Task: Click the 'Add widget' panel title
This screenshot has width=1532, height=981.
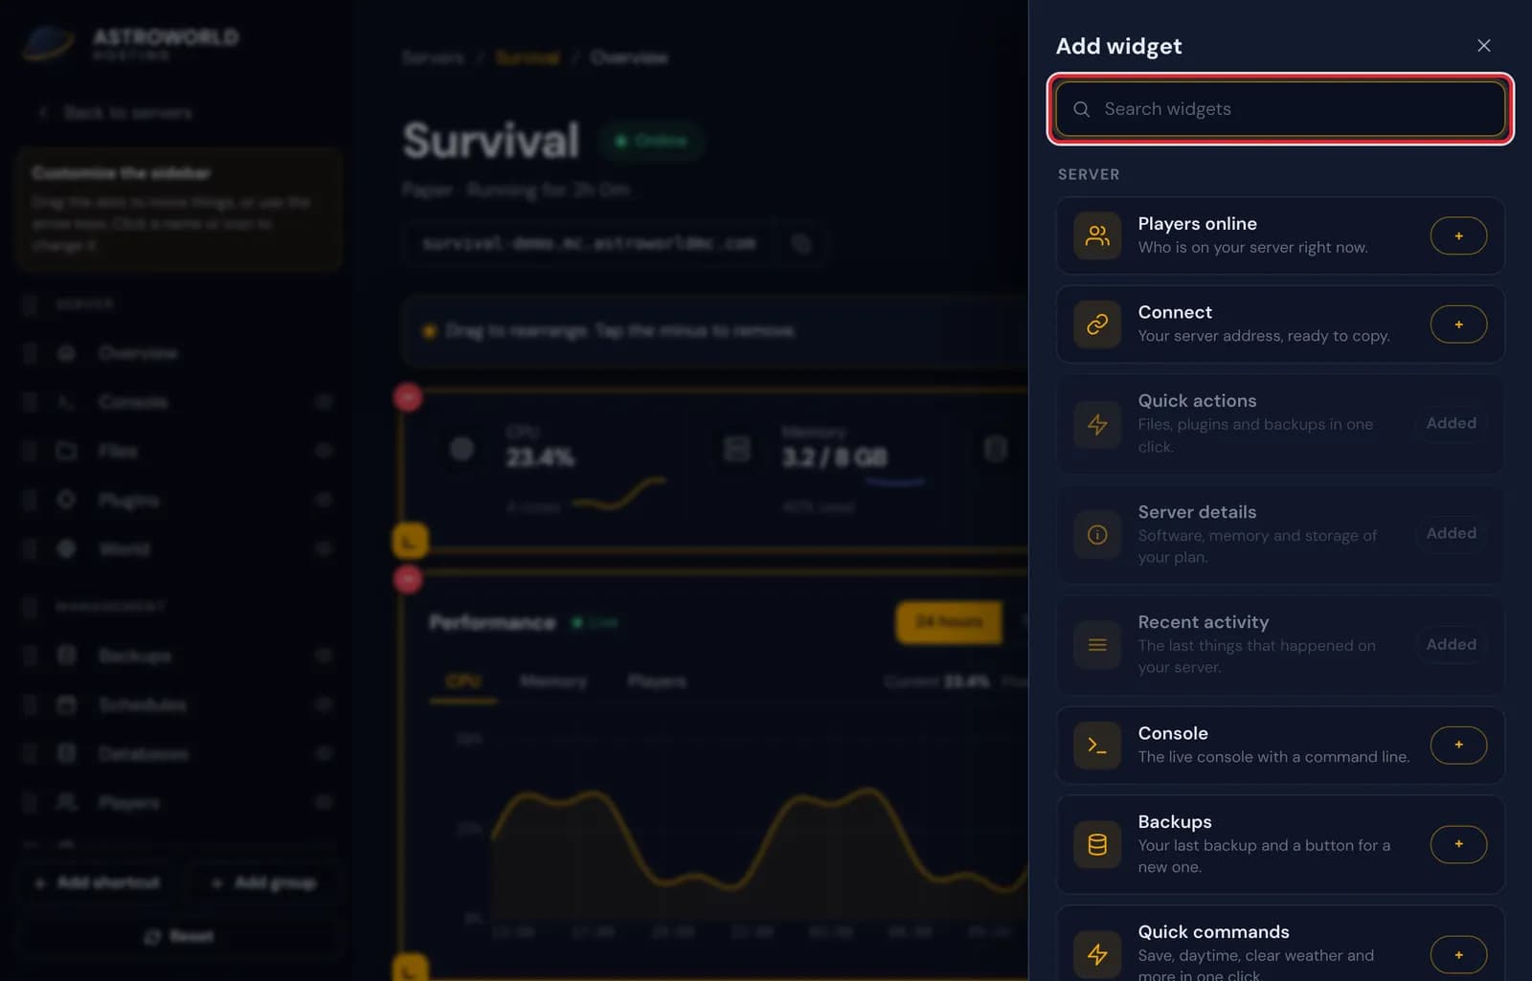Action: click(1118, 46)
